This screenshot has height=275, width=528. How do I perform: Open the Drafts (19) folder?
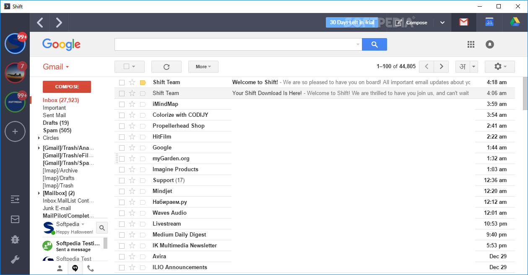tap(56, 123)
